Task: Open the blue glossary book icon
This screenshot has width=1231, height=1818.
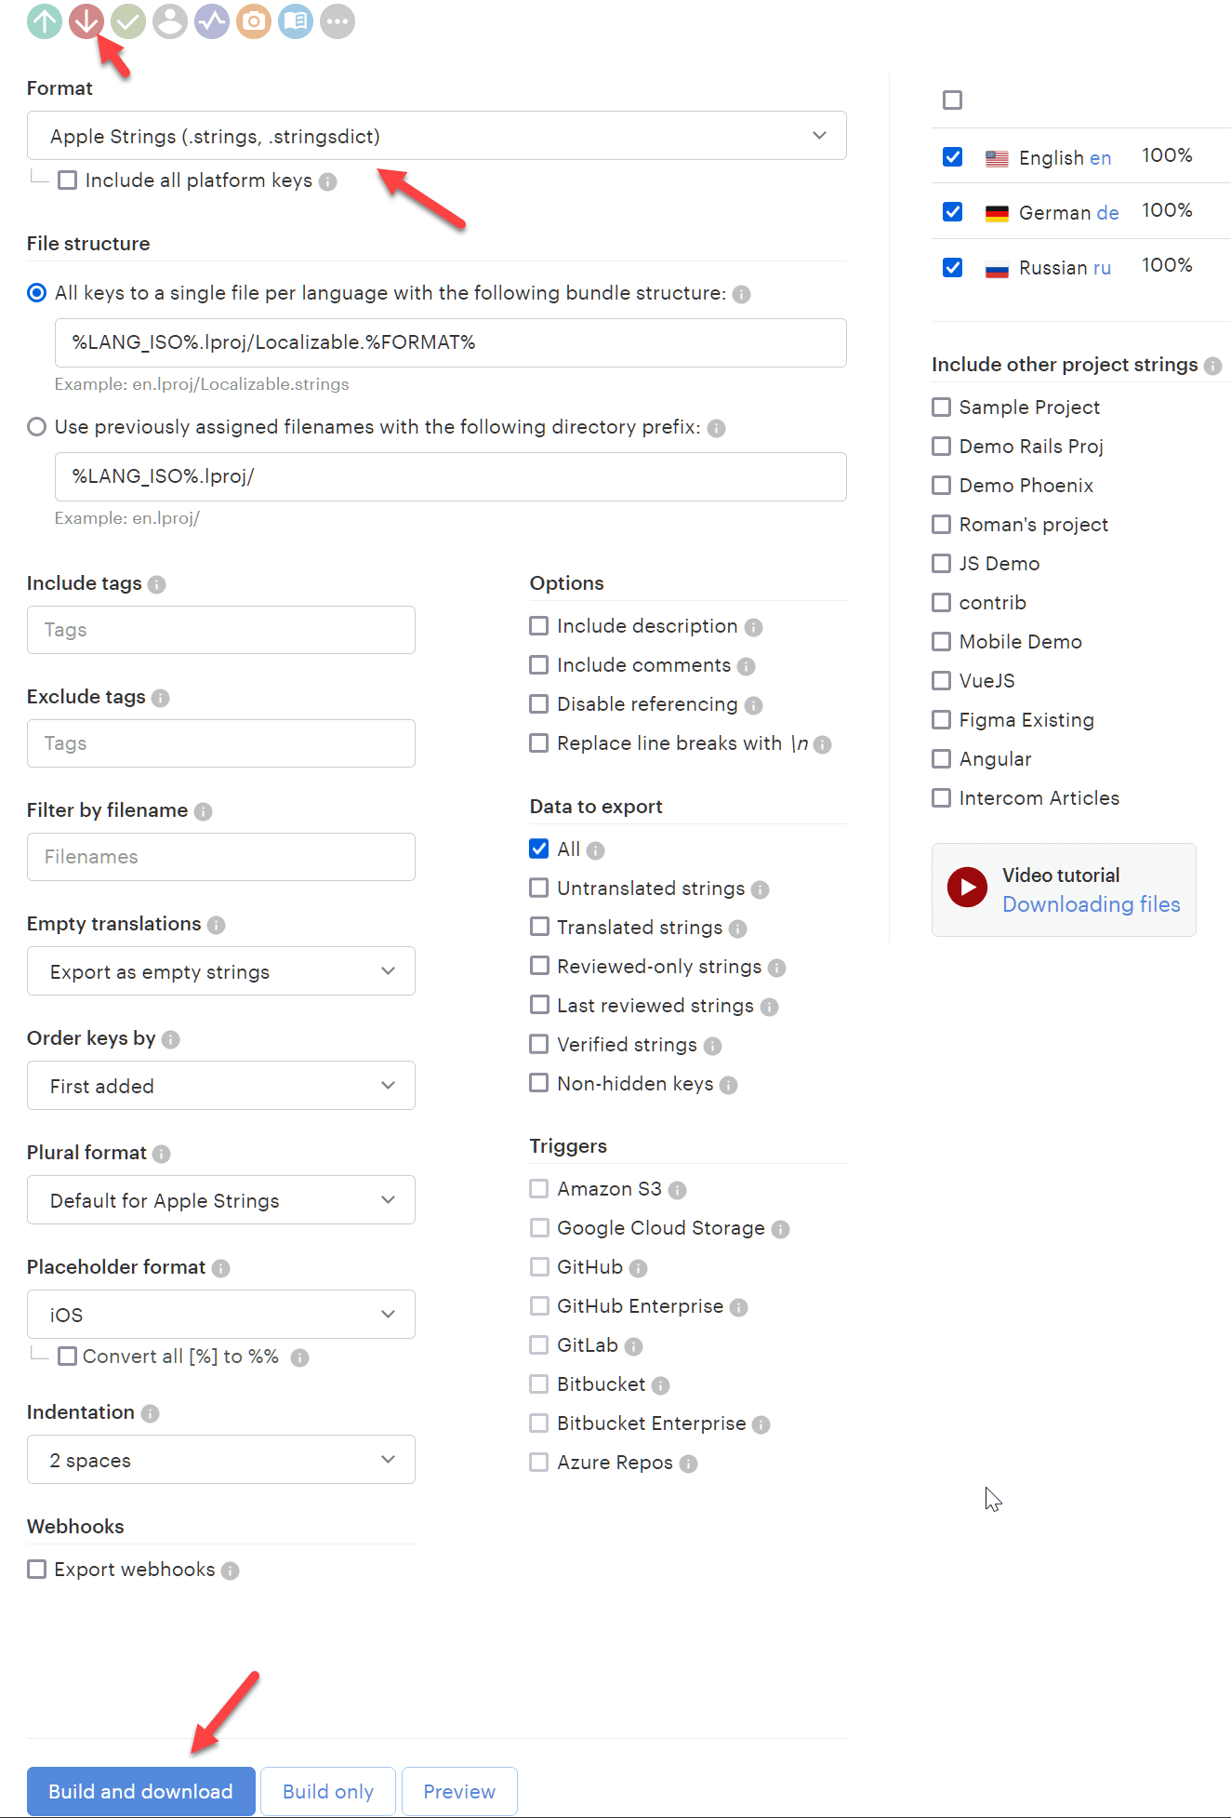Action: (296, 20)
